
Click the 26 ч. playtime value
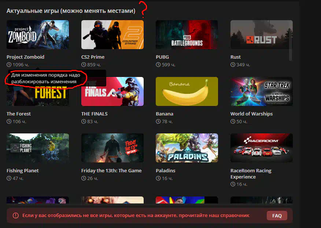click(x=93, y=179)
